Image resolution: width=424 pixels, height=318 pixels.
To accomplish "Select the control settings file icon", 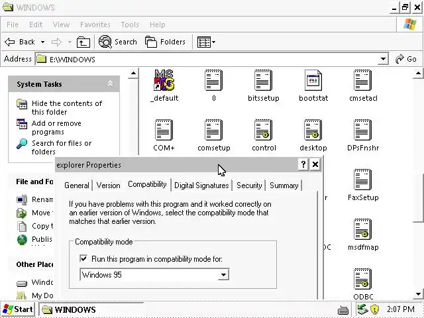I will (264, 130).
